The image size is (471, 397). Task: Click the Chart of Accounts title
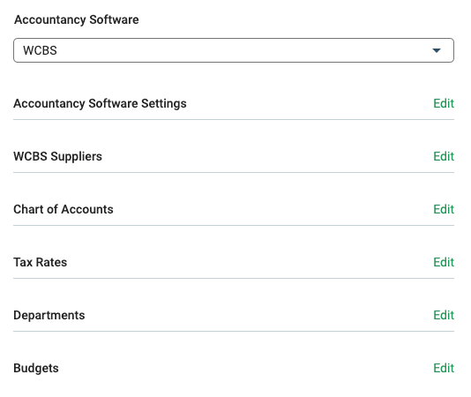[x=64, y=209]
